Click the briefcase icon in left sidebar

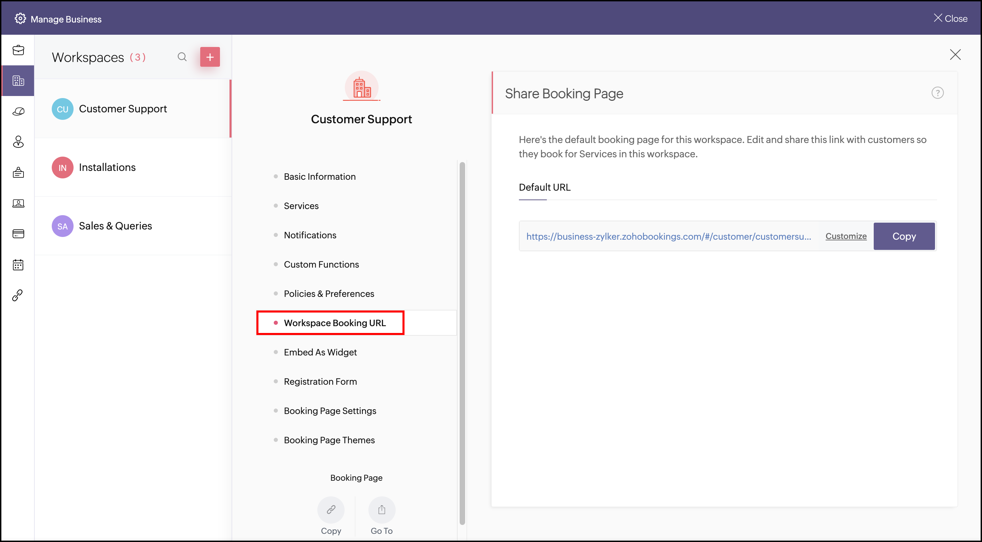coord(18,50)
